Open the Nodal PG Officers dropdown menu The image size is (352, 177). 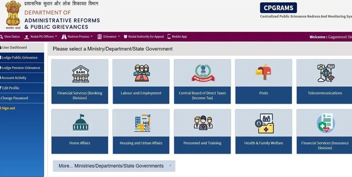[44, 37]
